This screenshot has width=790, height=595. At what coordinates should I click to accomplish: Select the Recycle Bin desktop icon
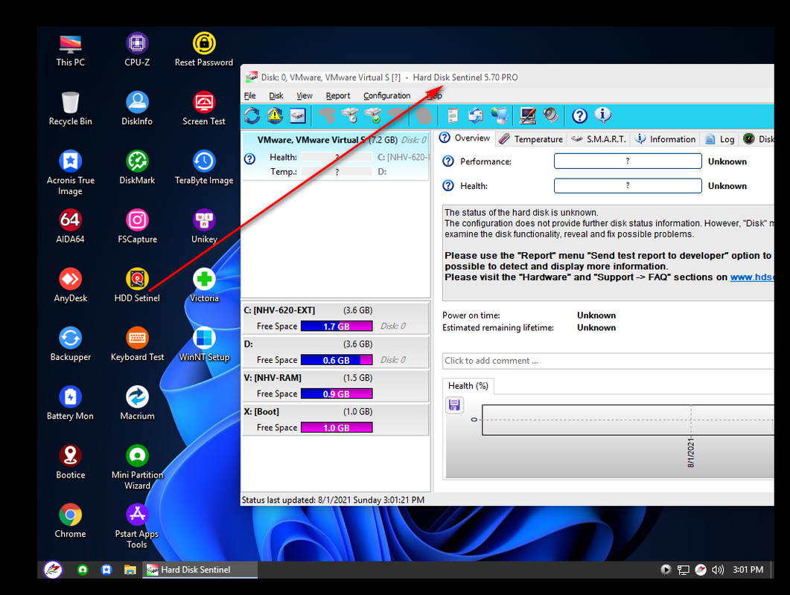click(70, 109)
